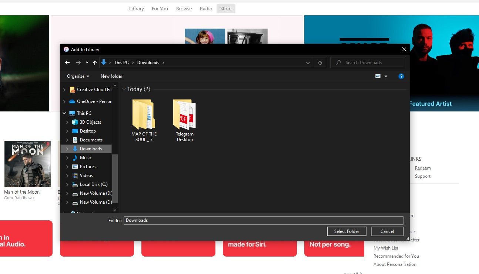Click the back navigation arrow
479x274 pixels.
67,62
